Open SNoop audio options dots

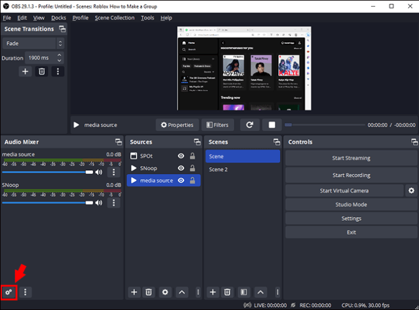click(114, 203)
